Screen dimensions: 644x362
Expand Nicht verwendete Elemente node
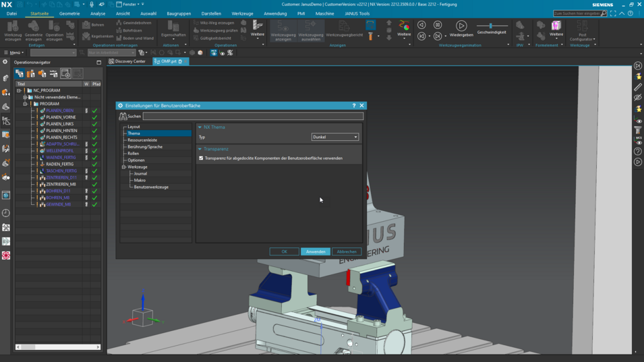coord(25,97)
